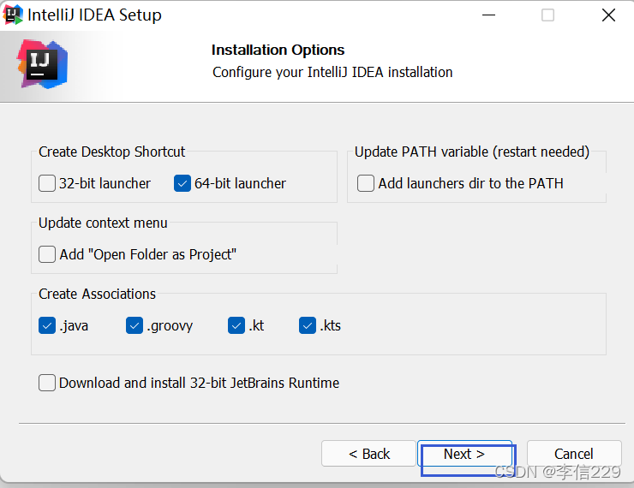Screen dimensions: 634x488
Task: Minimize the setup window
Action: tap(488, 15)
